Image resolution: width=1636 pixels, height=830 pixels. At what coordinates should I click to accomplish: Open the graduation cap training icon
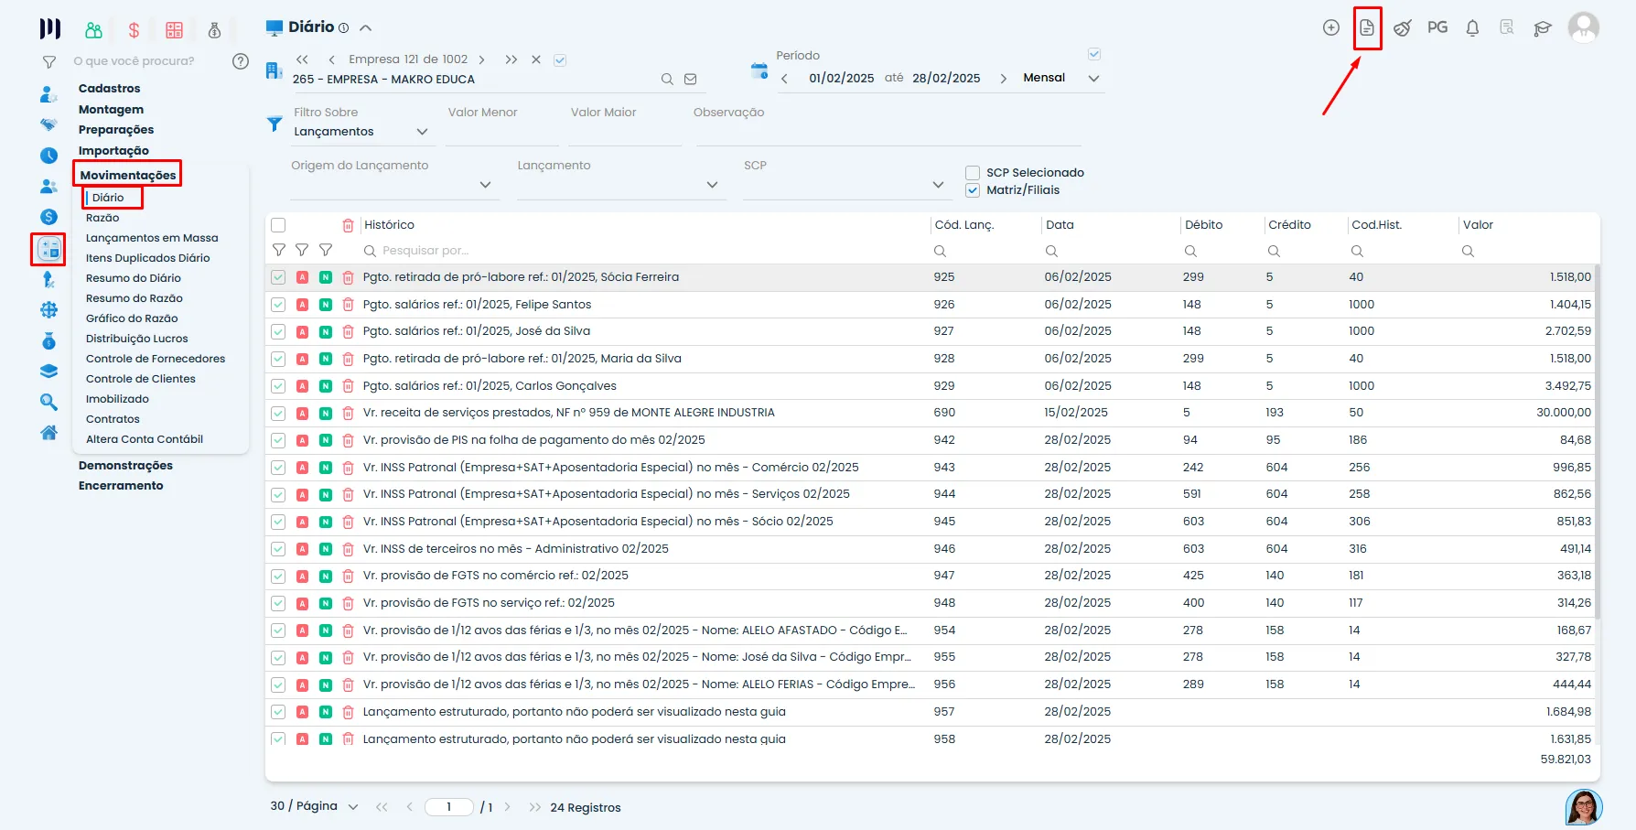point(1543,28)
